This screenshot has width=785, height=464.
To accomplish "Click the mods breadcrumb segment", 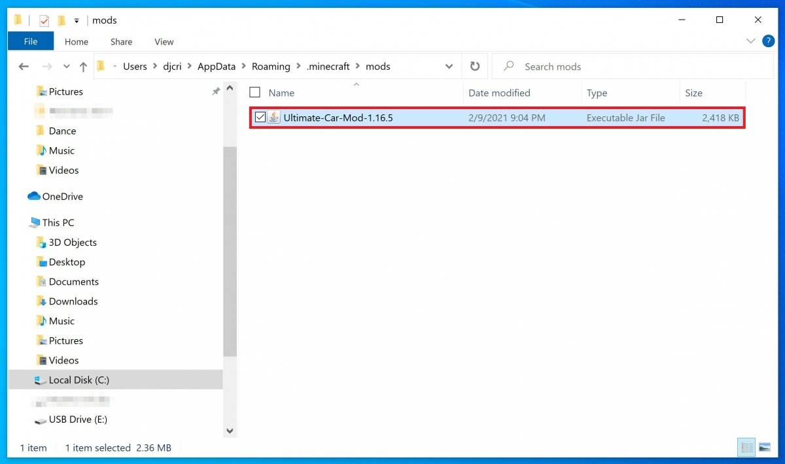I will coord(378,66).
